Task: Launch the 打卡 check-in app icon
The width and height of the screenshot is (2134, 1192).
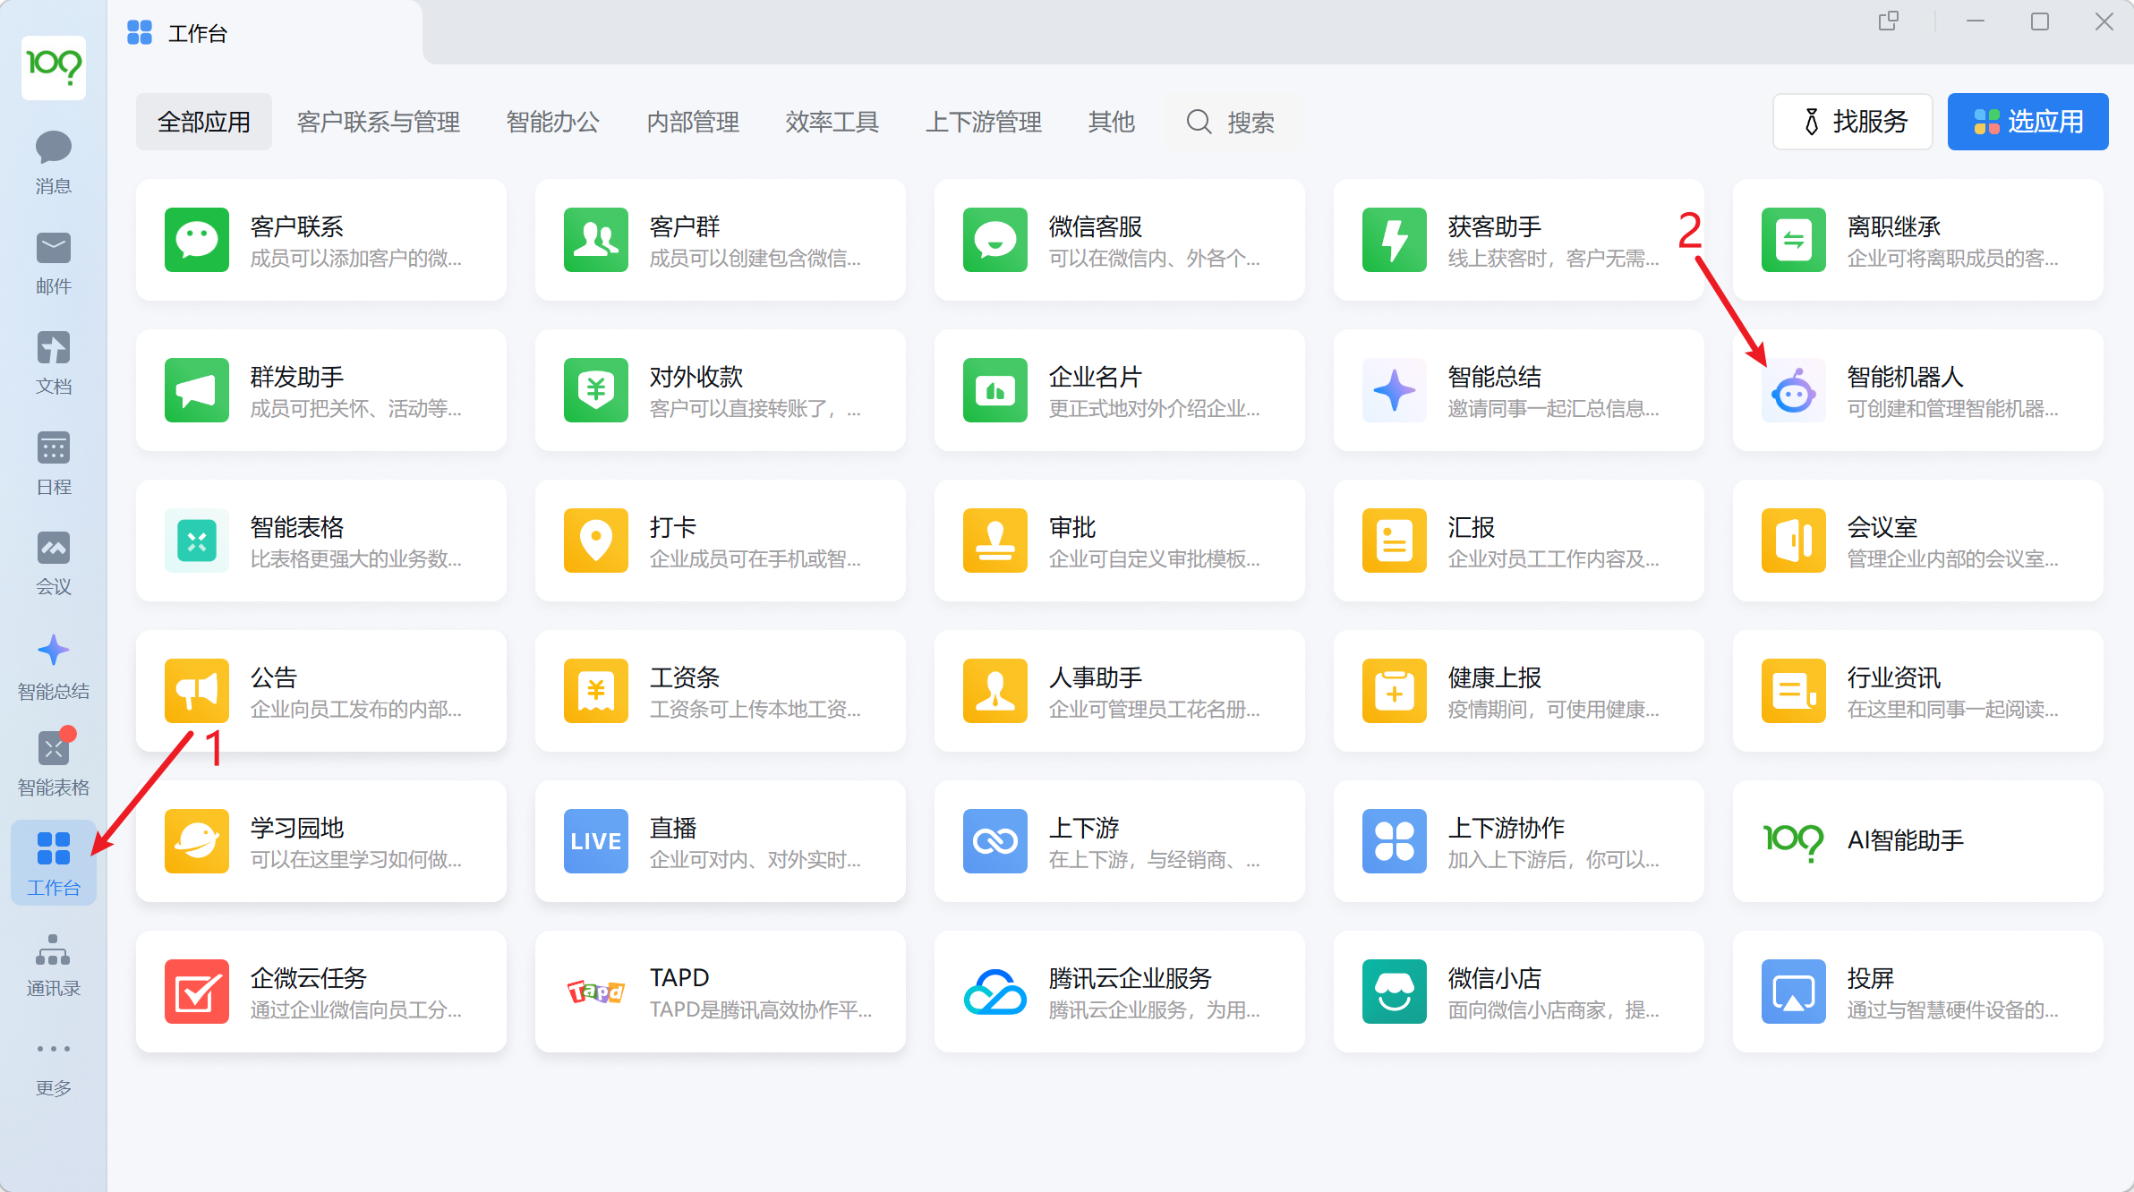Action: [x=595, y=541]
